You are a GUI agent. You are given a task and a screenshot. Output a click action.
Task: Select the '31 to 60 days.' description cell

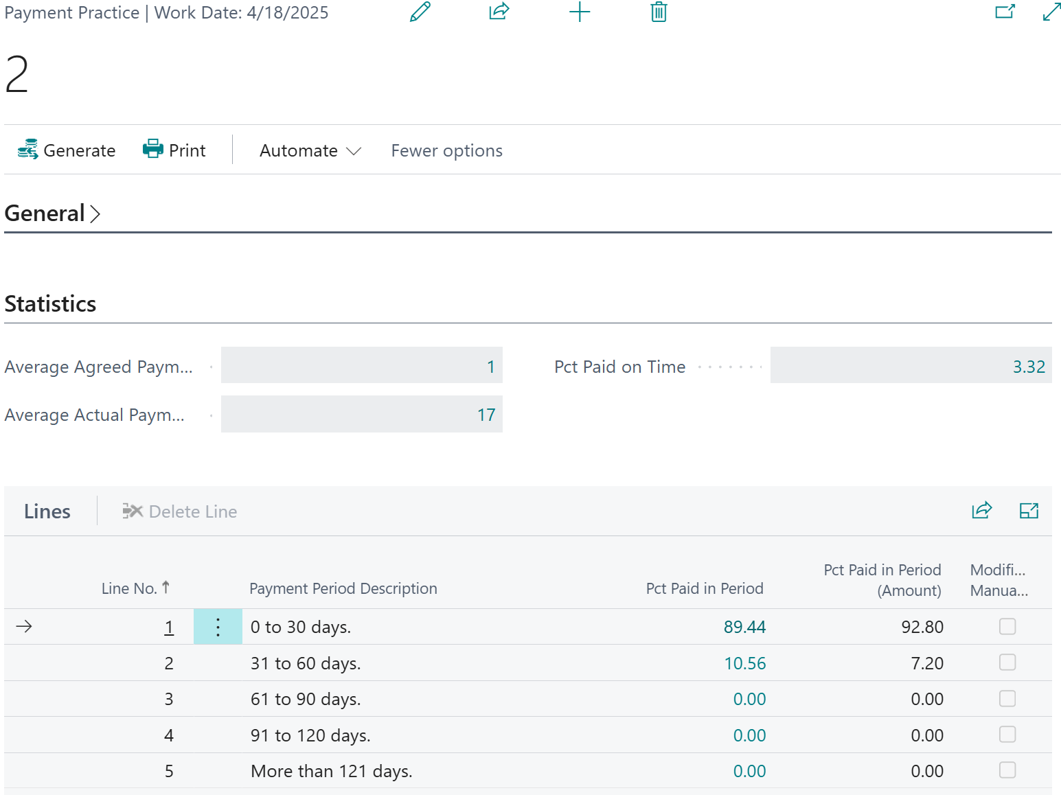click(x=306, y=663)
